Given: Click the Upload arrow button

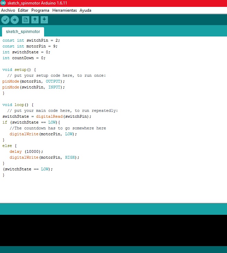Looking at the screenshot, I should coord(15,20).
